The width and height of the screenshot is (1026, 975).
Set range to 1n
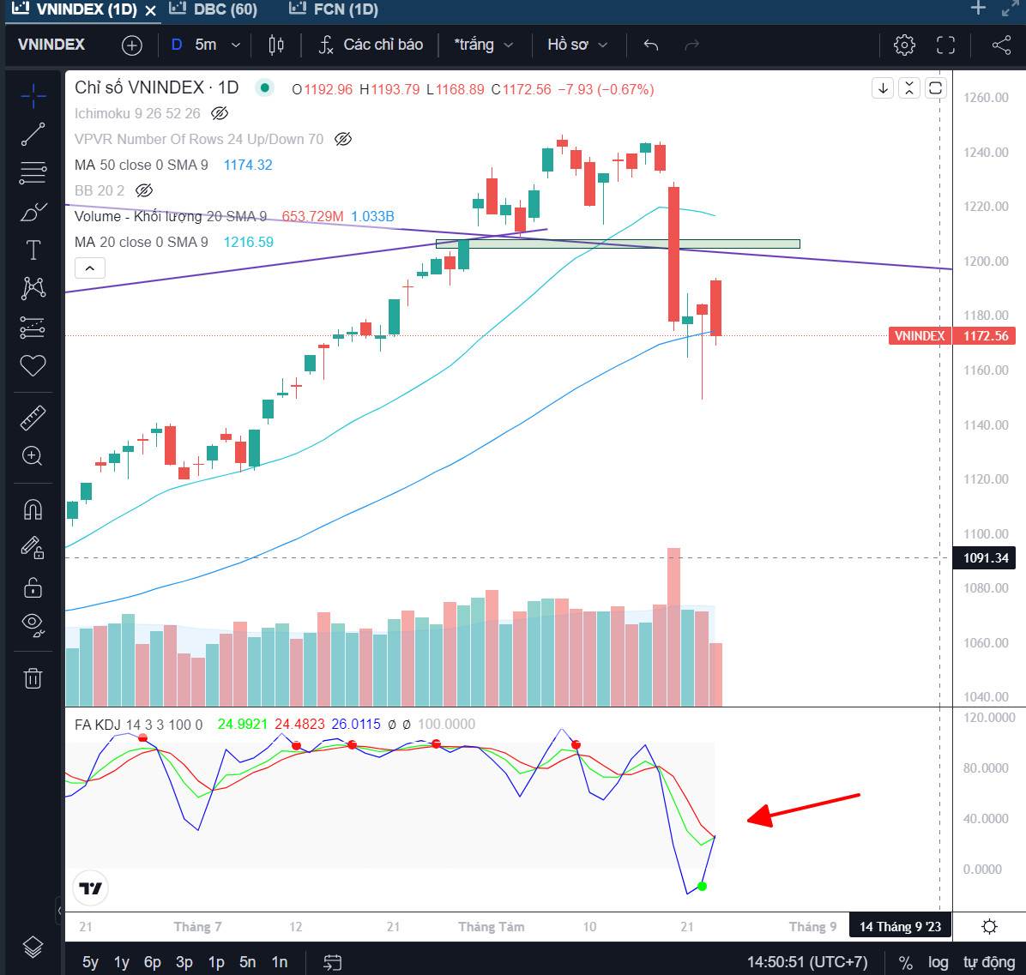tap(280, 962)
